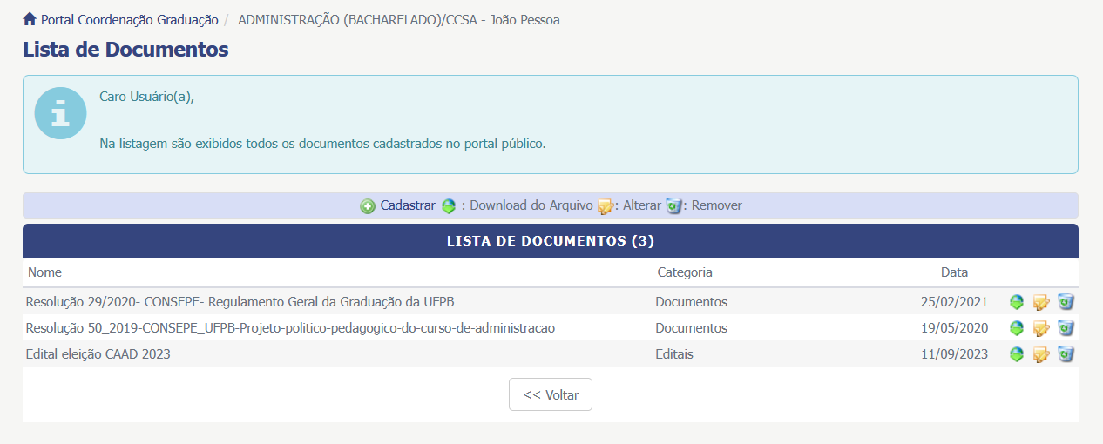Remove the Resolução 50_2019 document
Viewport: 1103px width, 444px height.
(x=1066, y=328)
